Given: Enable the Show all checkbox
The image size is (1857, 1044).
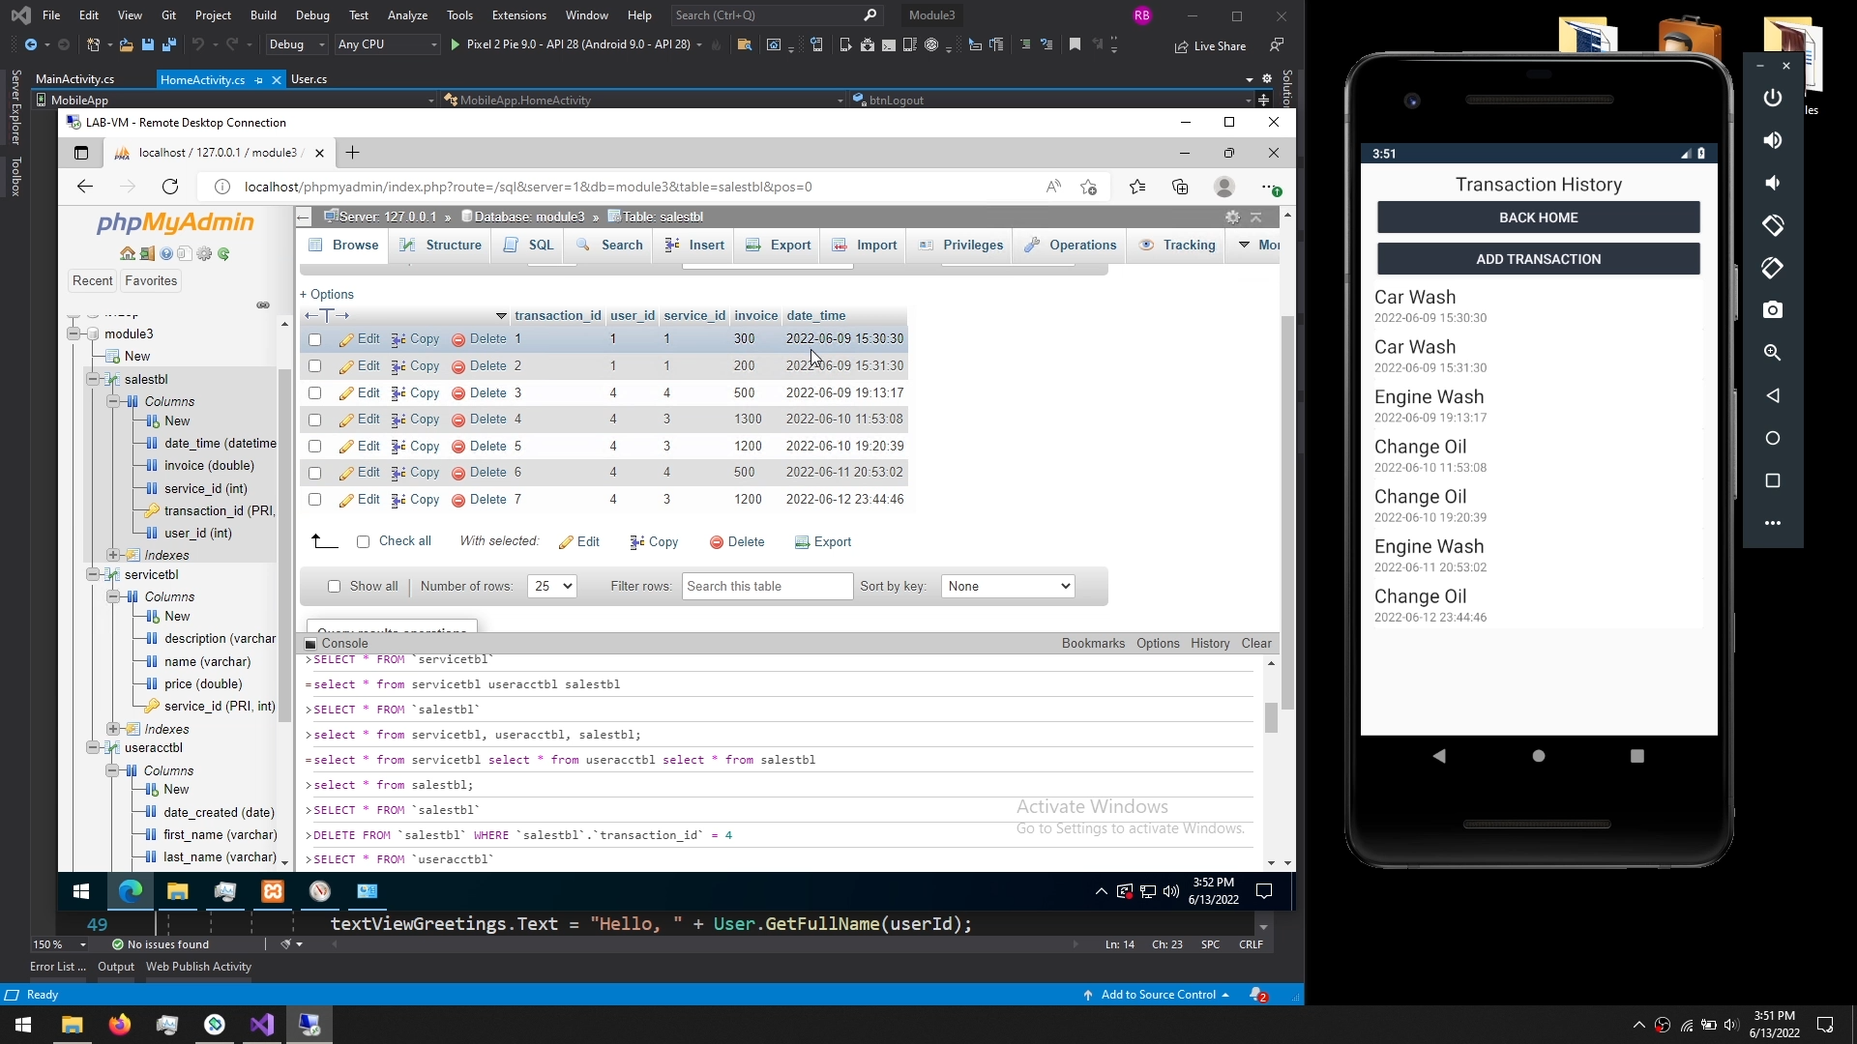Looking at the screenshot, I should point(334,587).
